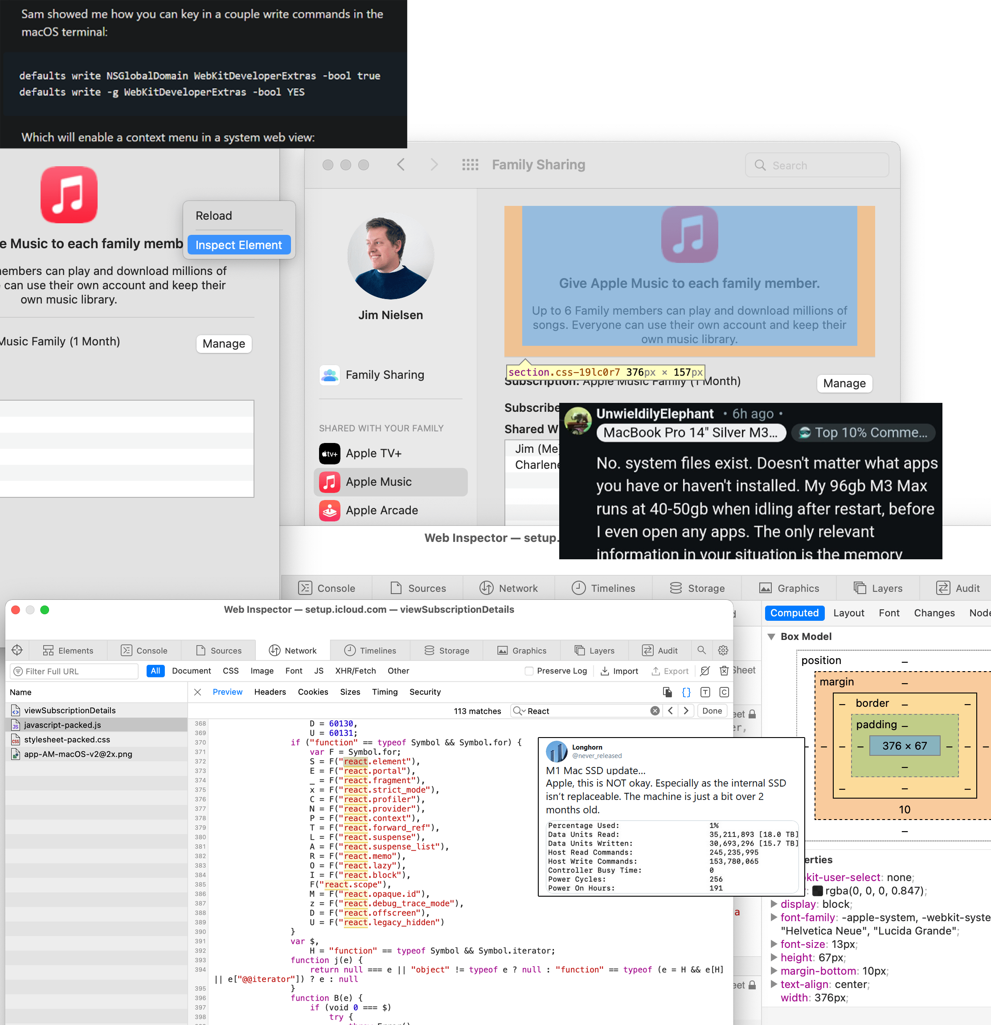Open the search options dropdown beside React
The image size is (991, 1025).
coord(519,711)
